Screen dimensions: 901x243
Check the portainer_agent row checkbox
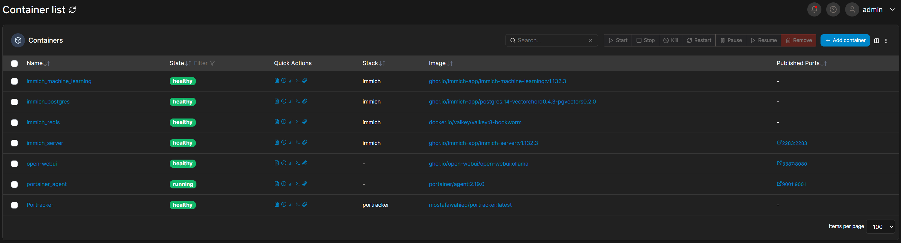[14, 184]
